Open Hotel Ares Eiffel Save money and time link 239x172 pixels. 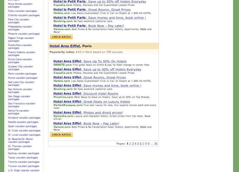(x=97, y=85)
